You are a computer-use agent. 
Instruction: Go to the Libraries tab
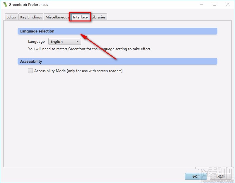point(98,17)
